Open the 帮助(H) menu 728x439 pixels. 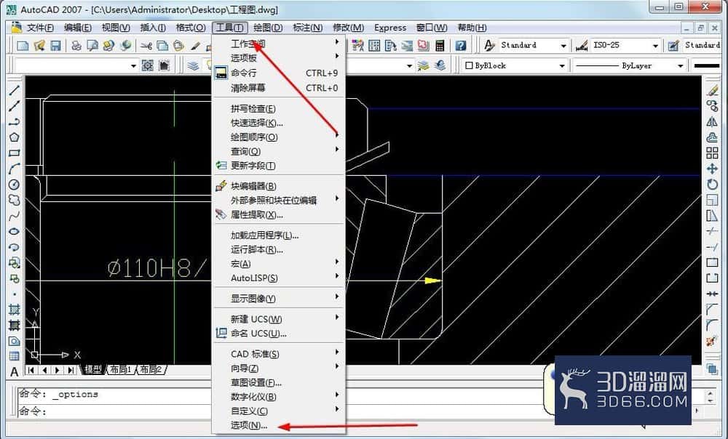tap(472, 28)
